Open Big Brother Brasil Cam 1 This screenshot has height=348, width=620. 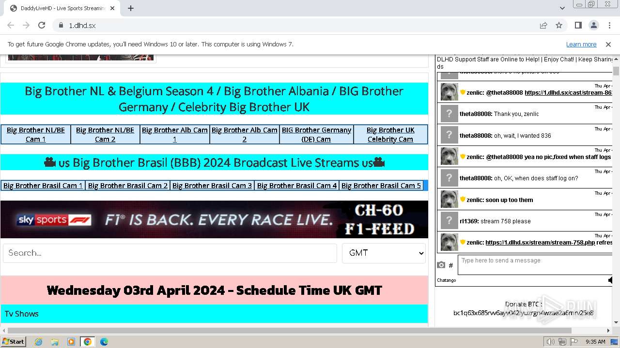click(43, 186)
